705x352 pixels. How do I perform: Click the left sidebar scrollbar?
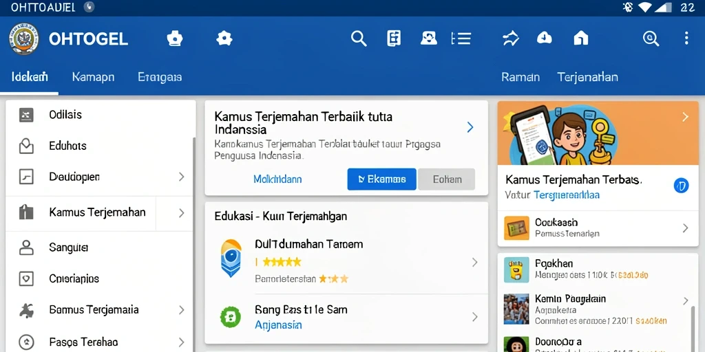coord(193,245)
